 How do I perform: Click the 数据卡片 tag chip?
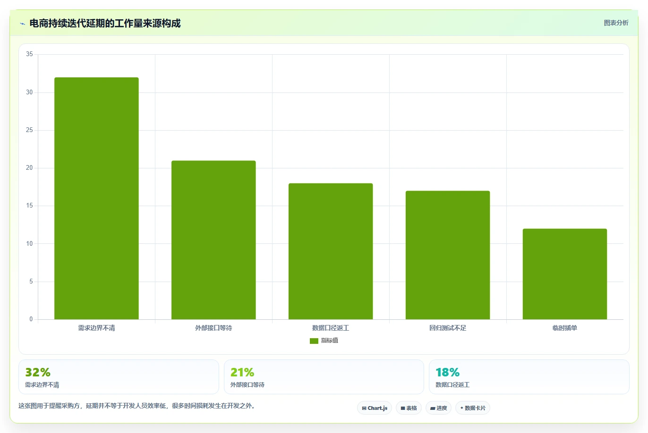pyautogui.click(x=473, y=408)
